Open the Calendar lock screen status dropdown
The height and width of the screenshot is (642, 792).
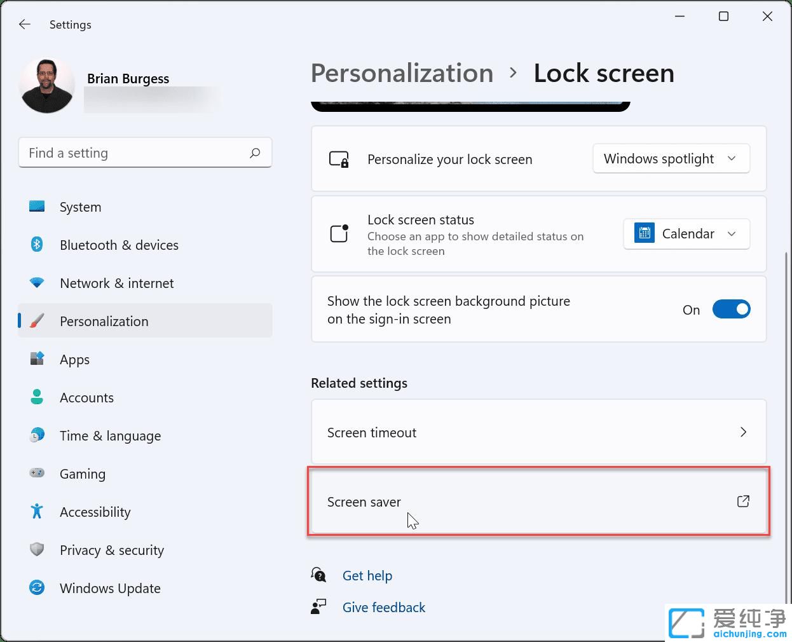(x=686, y=234)
